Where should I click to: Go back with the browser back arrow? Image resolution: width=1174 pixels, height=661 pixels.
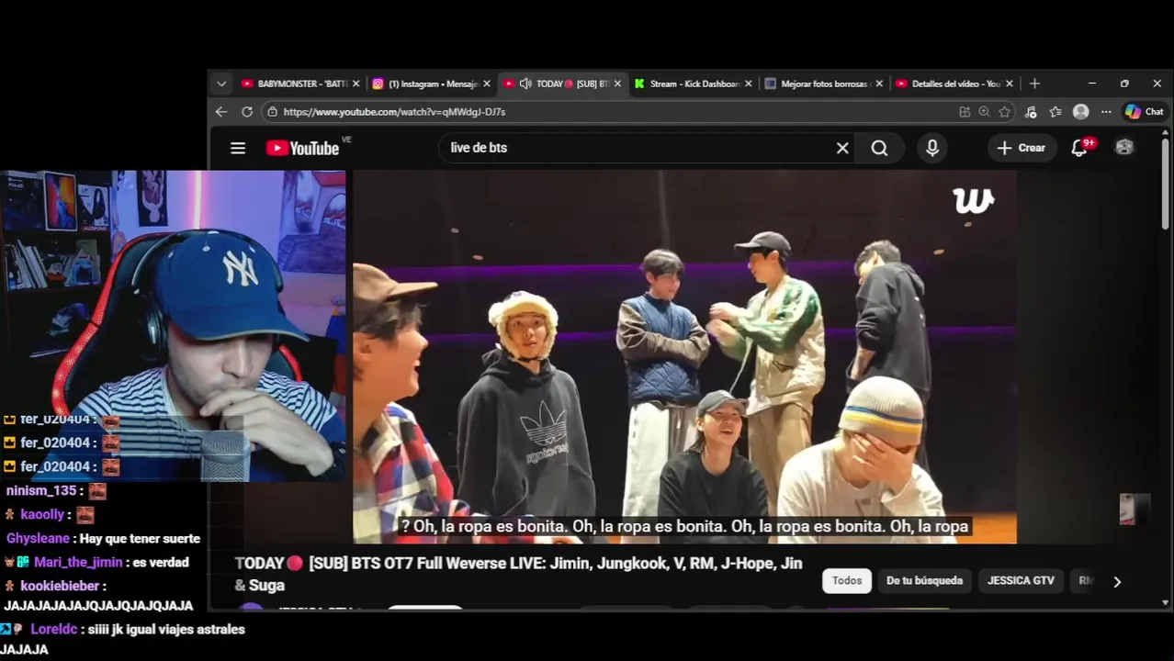(221, 111)
